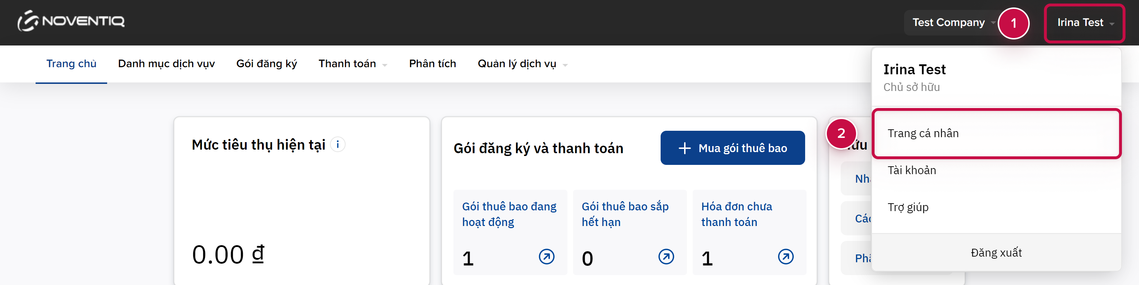Image resolution: width=1139 pixels, height=285 pixels.
Task: Open the Danh mục dịch vụ tab
Action: pos(166,64)
